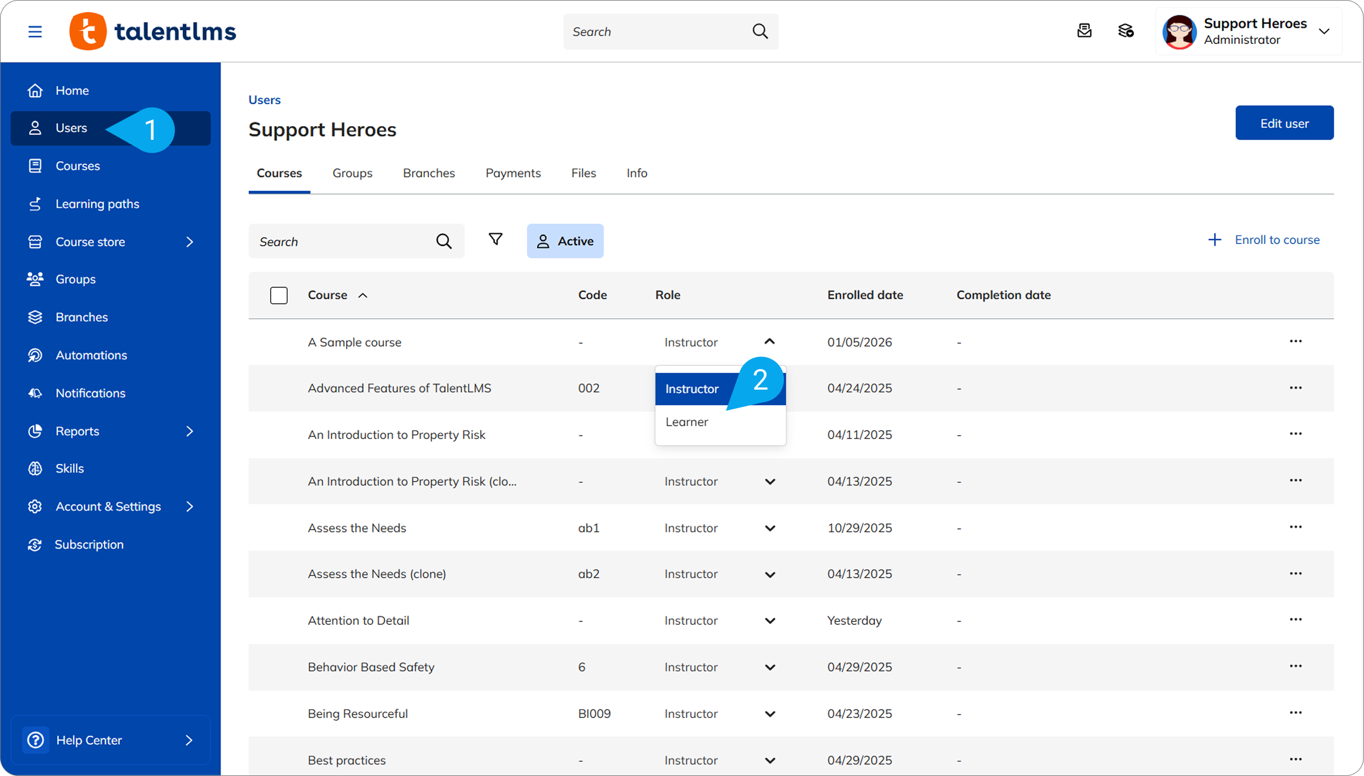Click the hamburger menu icon
Image resolution: width=1364 pixels, height=776 pixels.
click(x=35, y=31)
